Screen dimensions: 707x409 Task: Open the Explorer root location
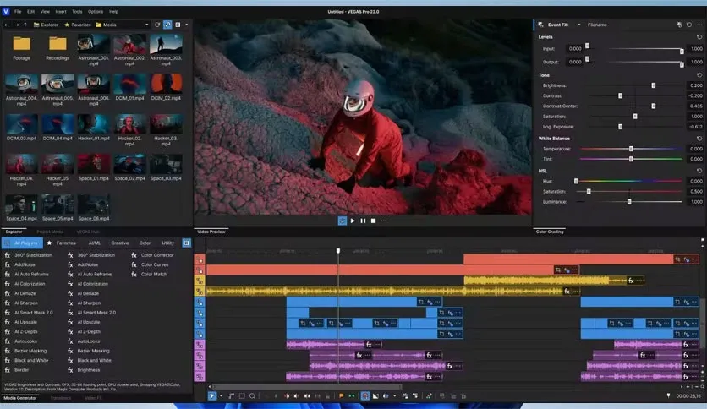46,25
